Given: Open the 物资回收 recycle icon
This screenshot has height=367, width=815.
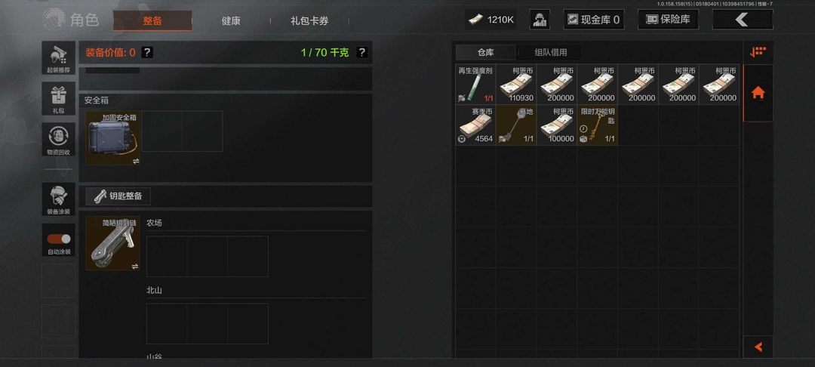Looking at the screenshot, I should [x=59, y=139].
